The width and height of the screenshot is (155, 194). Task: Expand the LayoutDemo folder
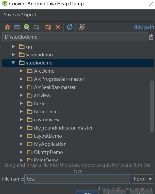tap(21, 136)
